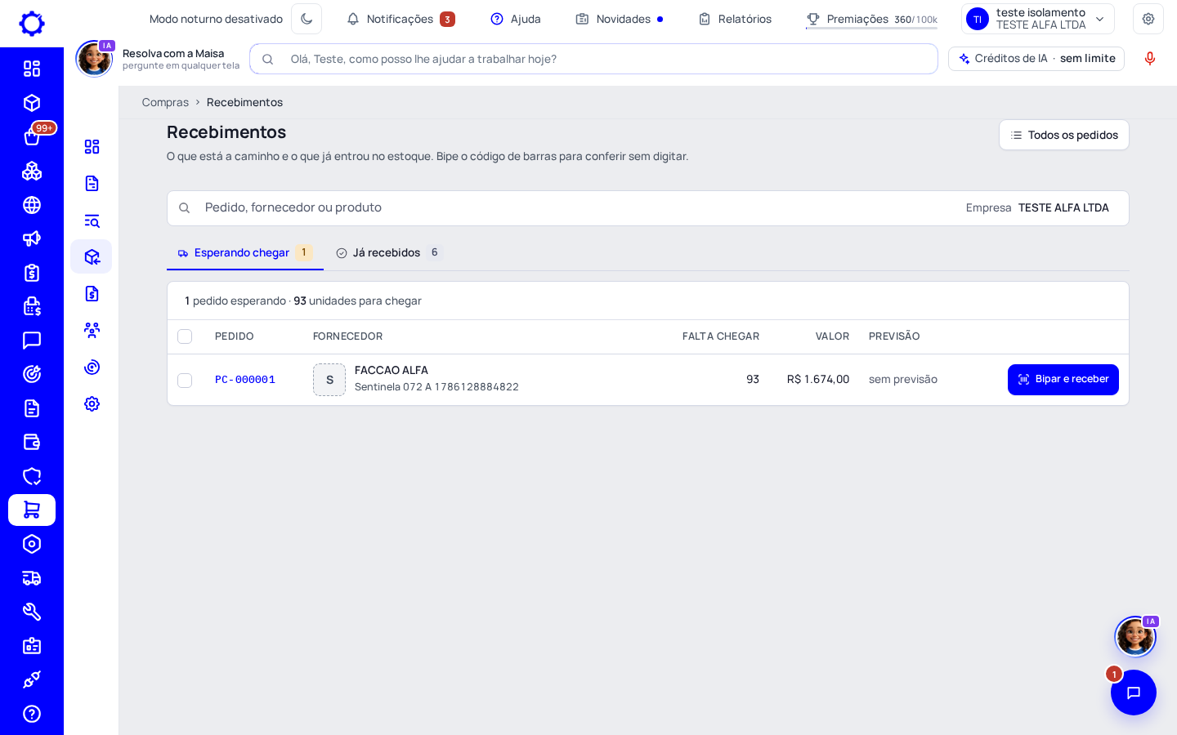Click the floating Maisa IA avatar
This screenshot has height=735, width=1177.
pyautogui.click(x=1135, y=636)
